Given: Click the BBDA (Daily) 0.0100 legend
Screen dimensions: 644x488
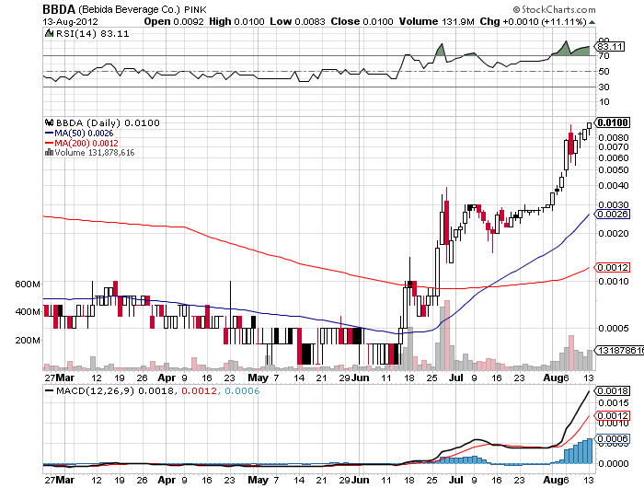Looking at the screenshot, I should (x=108, y=123).
